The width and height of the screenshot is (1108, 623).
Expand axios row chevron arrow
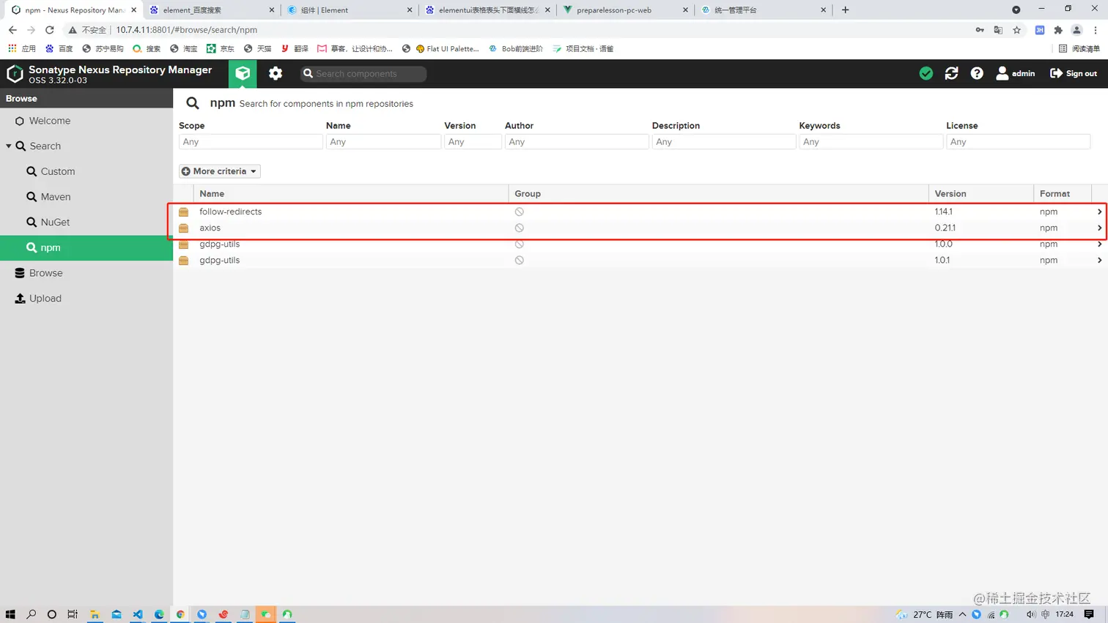[x=1099, y=228]
